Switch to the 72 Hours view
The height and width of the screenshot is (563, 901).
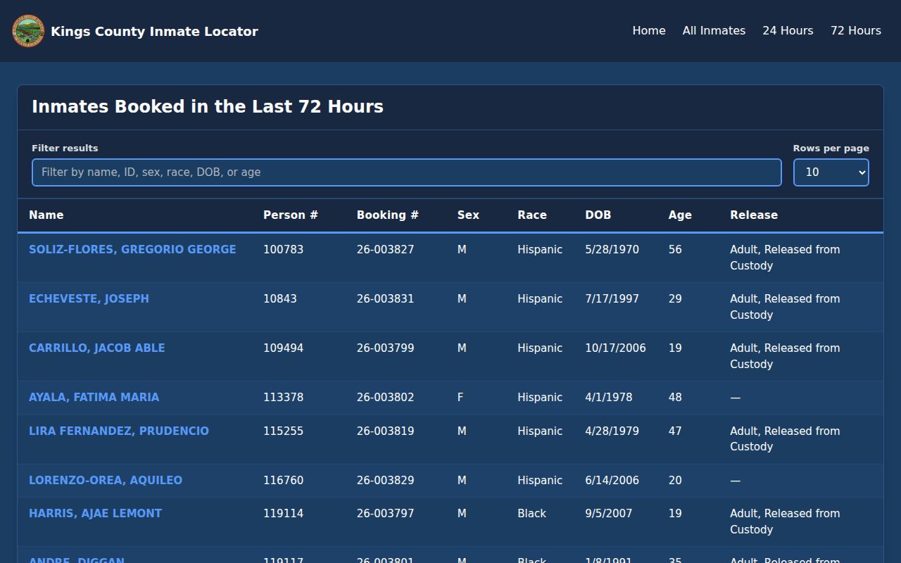856,31
